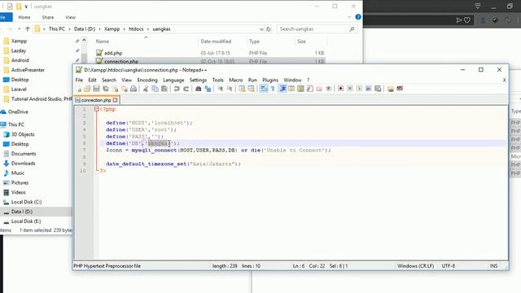This screenshot has height=293, width=521.
Task: Redo the edit in Notepad++ toolbar
Action: (x=186, y=89)
